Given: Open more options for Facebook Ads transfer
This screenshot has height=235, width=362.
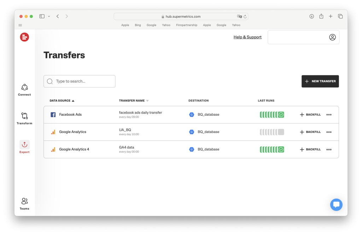Looking at the screenshot, I should (x=329, y=115).
